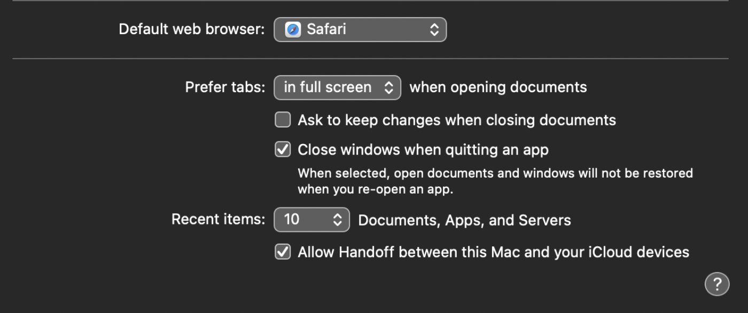Click the Safari compass icon

293,29
